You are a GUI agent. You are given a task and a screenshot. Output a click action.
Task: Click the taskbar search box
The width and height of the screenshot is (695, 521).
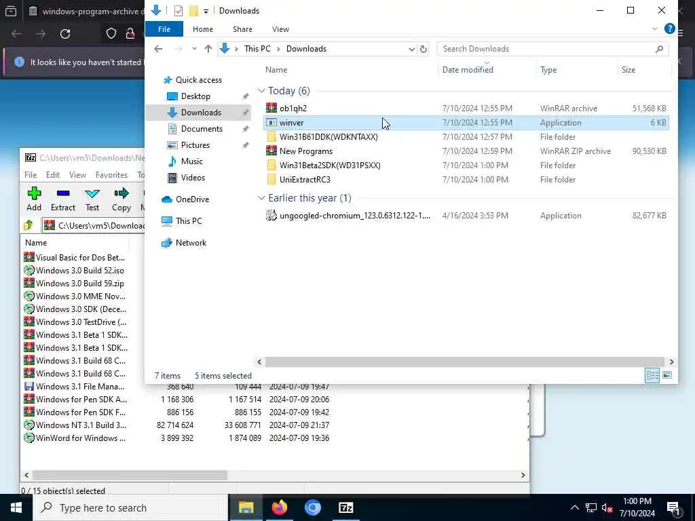point(131,507)
